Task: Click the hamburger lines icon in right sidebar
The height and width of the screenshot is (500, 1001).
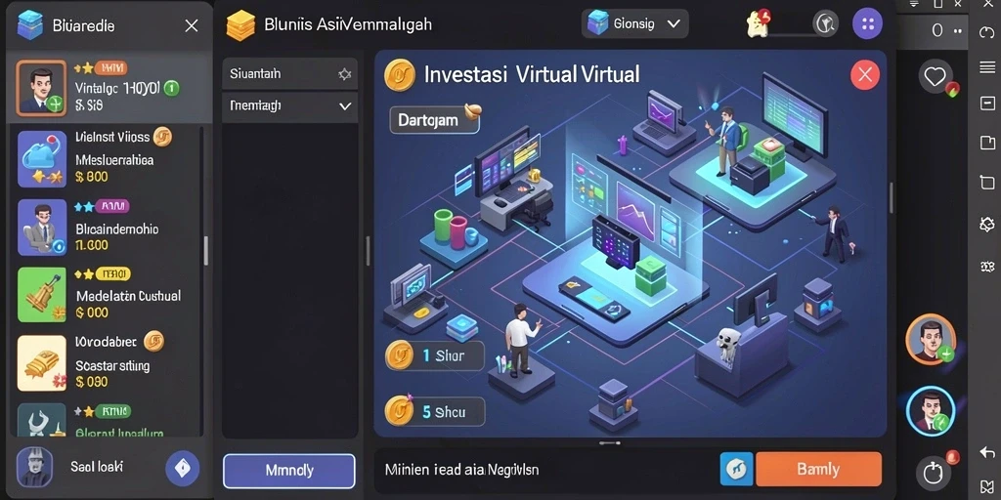Action: coord(987,67)
